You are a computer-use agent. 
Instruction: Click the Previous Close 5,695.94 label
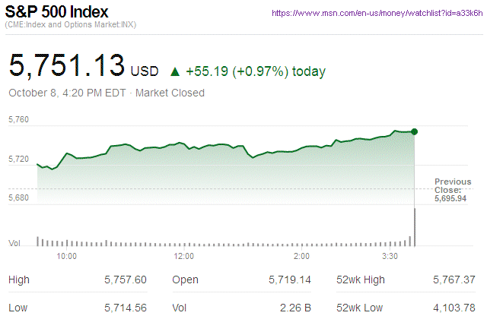pos(452,189)
